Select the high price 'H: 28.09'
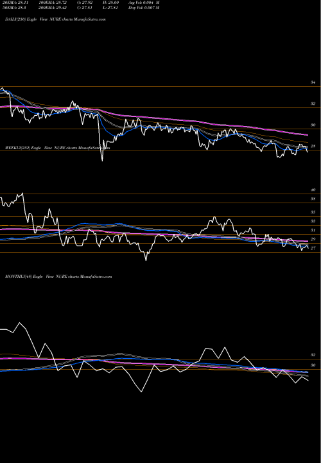Viewport: 321px width, 463px height. coord(111,3)
